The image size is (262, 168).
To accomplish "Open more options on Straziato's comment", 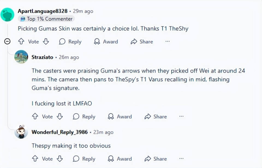I will pyautogui.click(x=181, y=116).
